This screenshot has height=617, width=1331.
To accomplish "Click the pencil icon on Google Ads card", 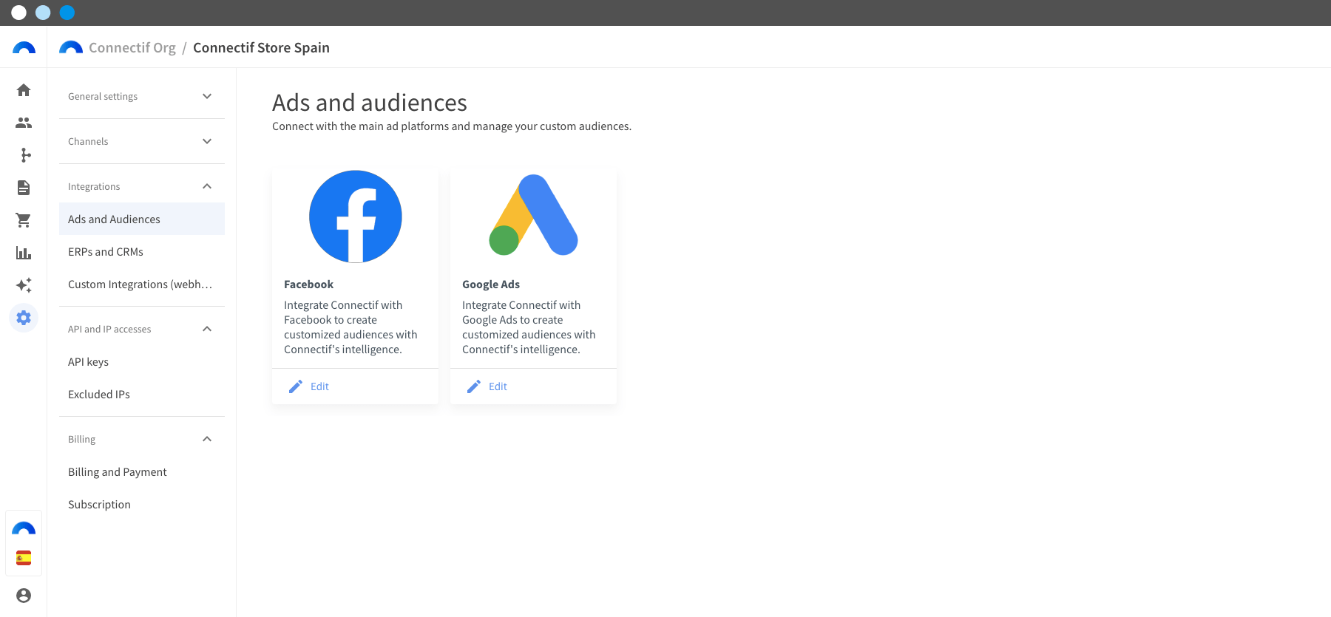I will tap(474, 386).
